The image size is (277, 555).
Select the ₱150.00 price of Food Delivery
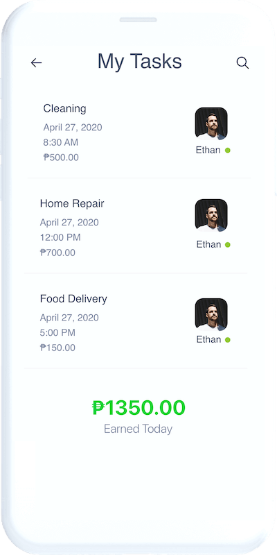pyautogui.click(x=57, y=348)
